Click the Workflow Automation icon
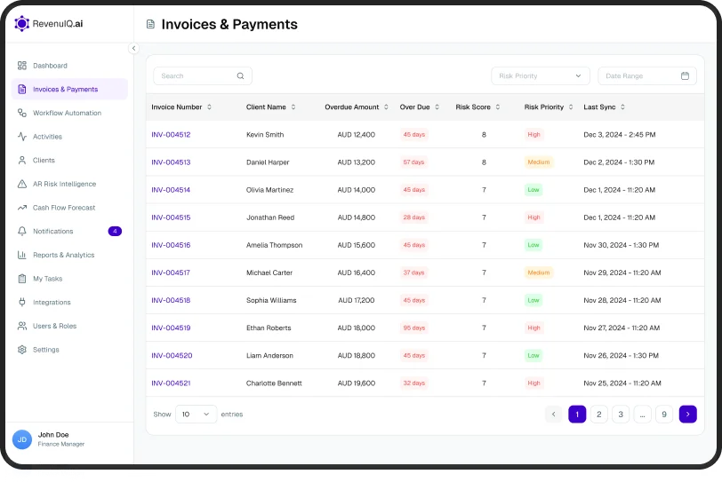 (x=22, y=113)
